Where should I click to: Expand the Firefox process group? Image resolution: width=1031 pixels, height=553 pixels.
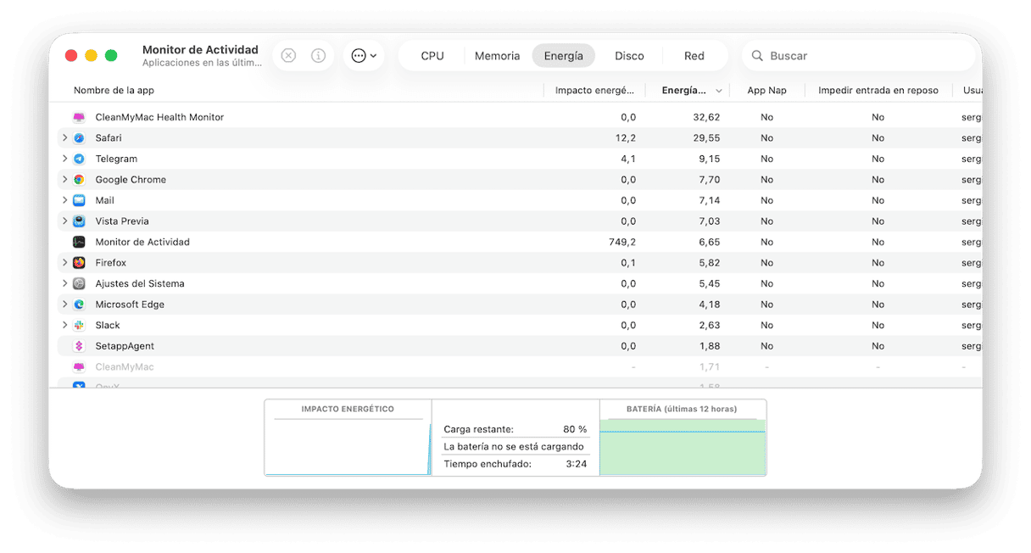tap(64, 262)
